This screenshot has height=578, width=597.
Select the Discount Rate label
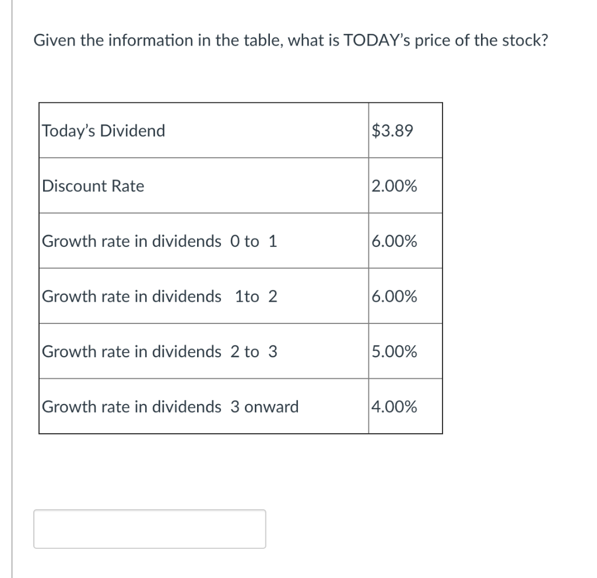pos(92,186)
